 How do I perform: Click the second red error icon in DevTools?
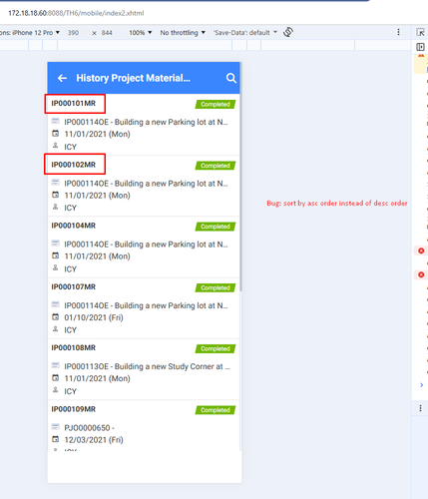421,274
